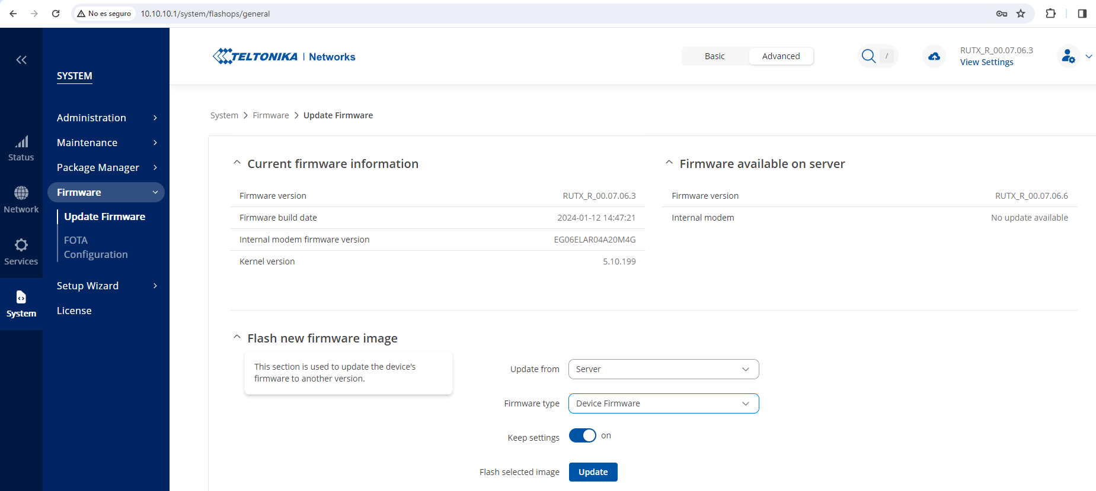Image resolution: width=1096 pixels, height=491 pixels.
Task: Click Update Firmware breadcrumb
Action: [x=338, y=115]
